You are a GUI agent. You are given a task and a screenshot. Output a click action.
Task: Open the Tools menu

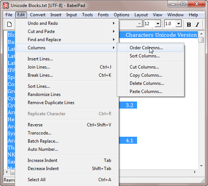87,15
